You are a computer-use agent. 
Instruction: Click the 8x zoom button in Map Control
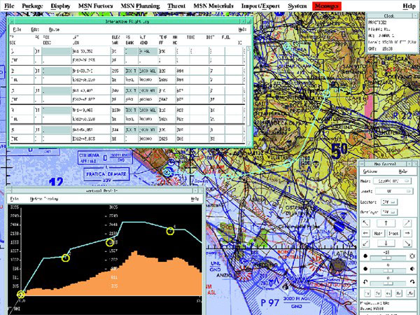click(399, 293)
